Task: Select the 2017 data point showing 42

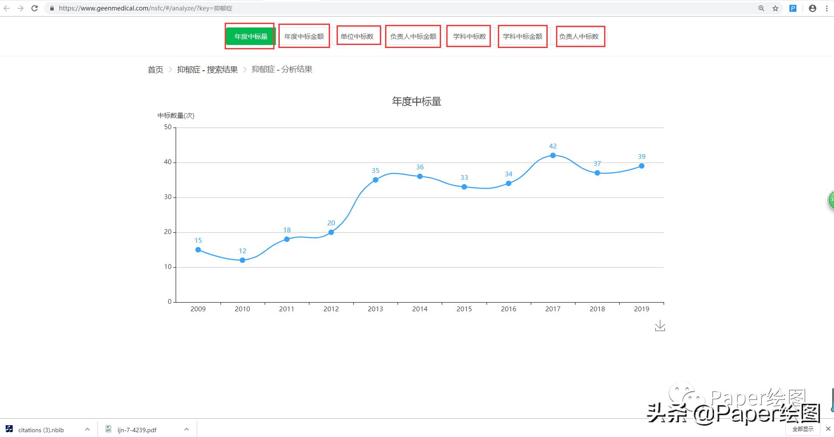Action: (x=553, y=155)
